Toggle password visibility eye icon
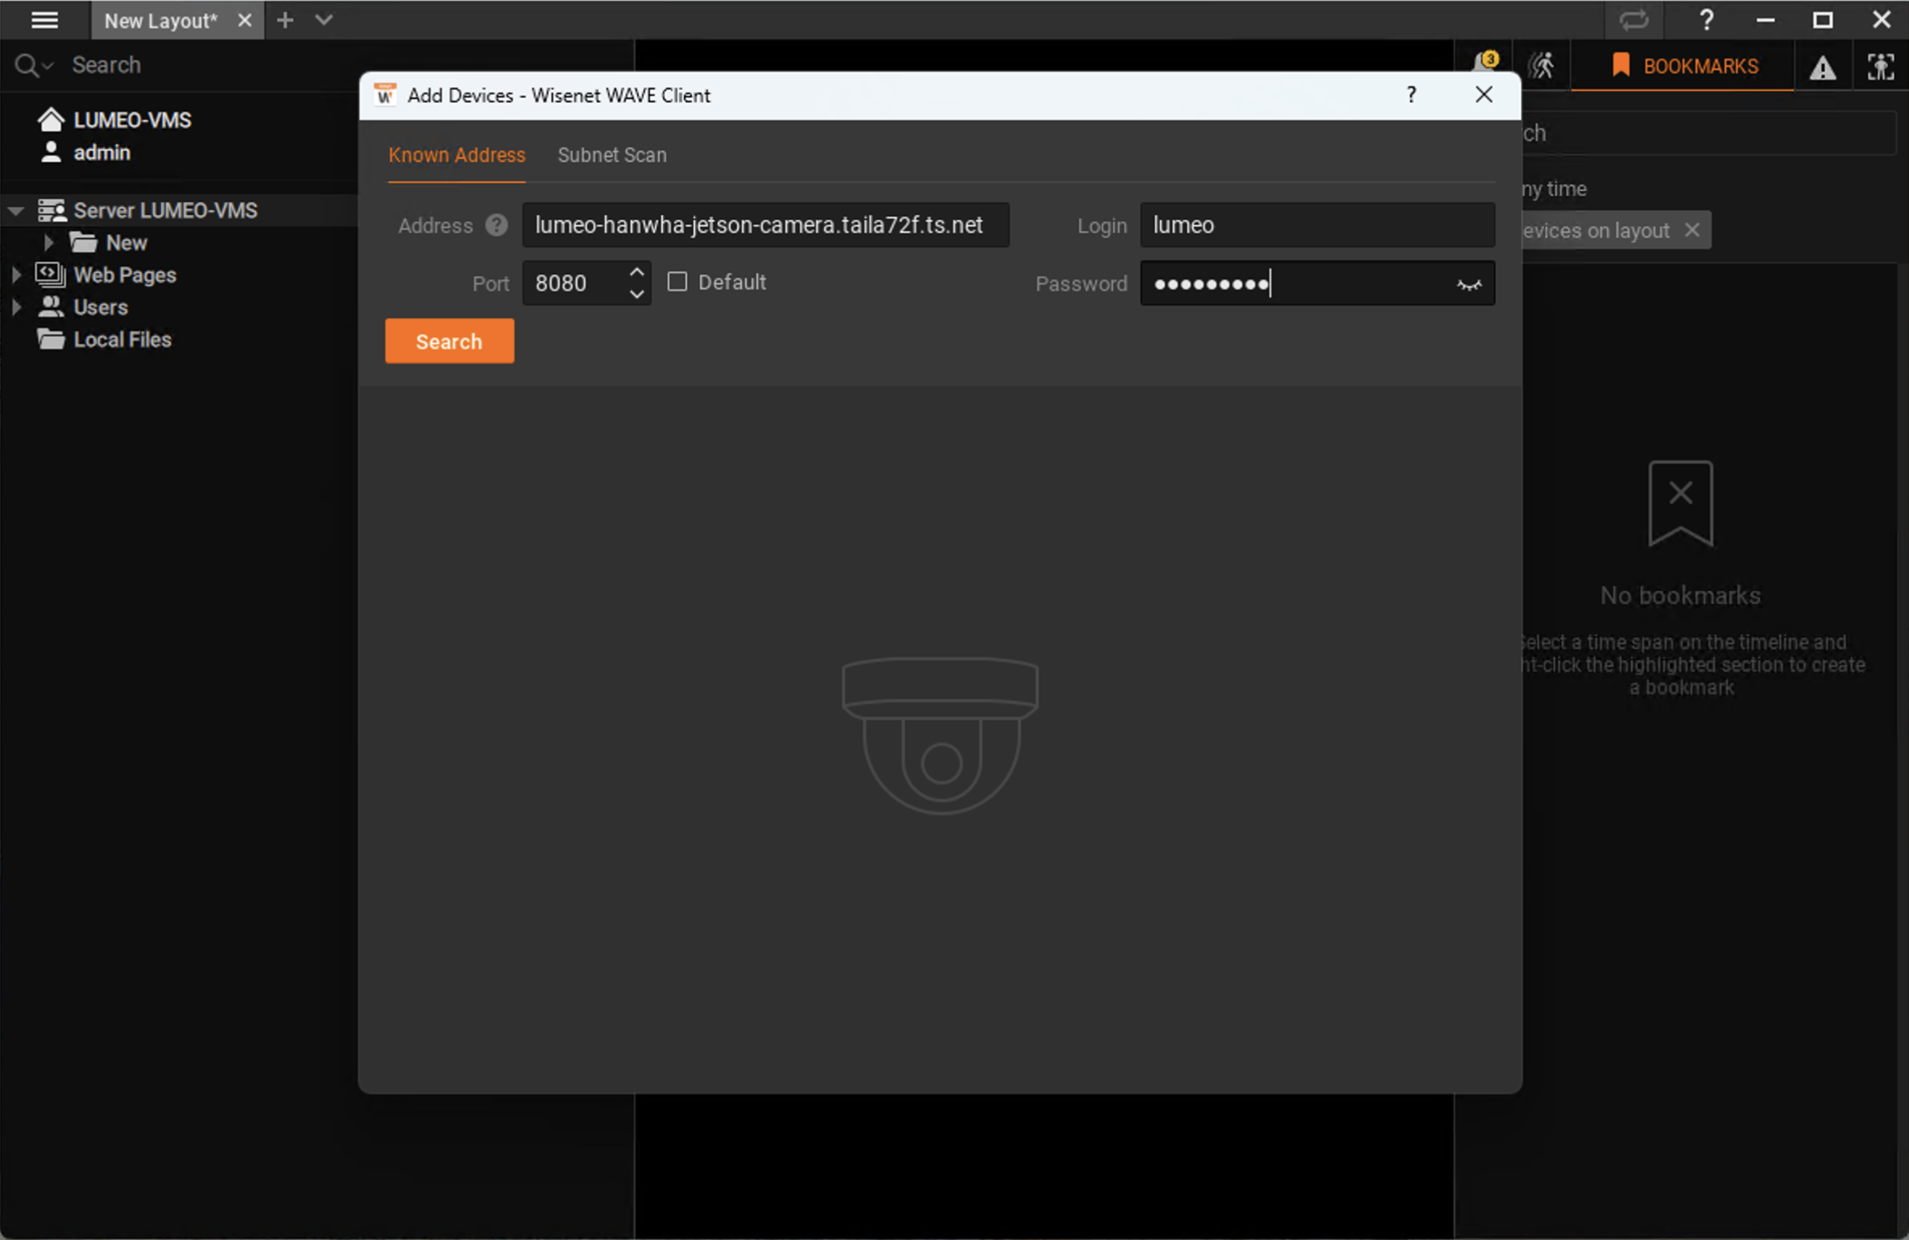The height and width of the screenshot is (1240, 1909). [x=1468, y=284]
